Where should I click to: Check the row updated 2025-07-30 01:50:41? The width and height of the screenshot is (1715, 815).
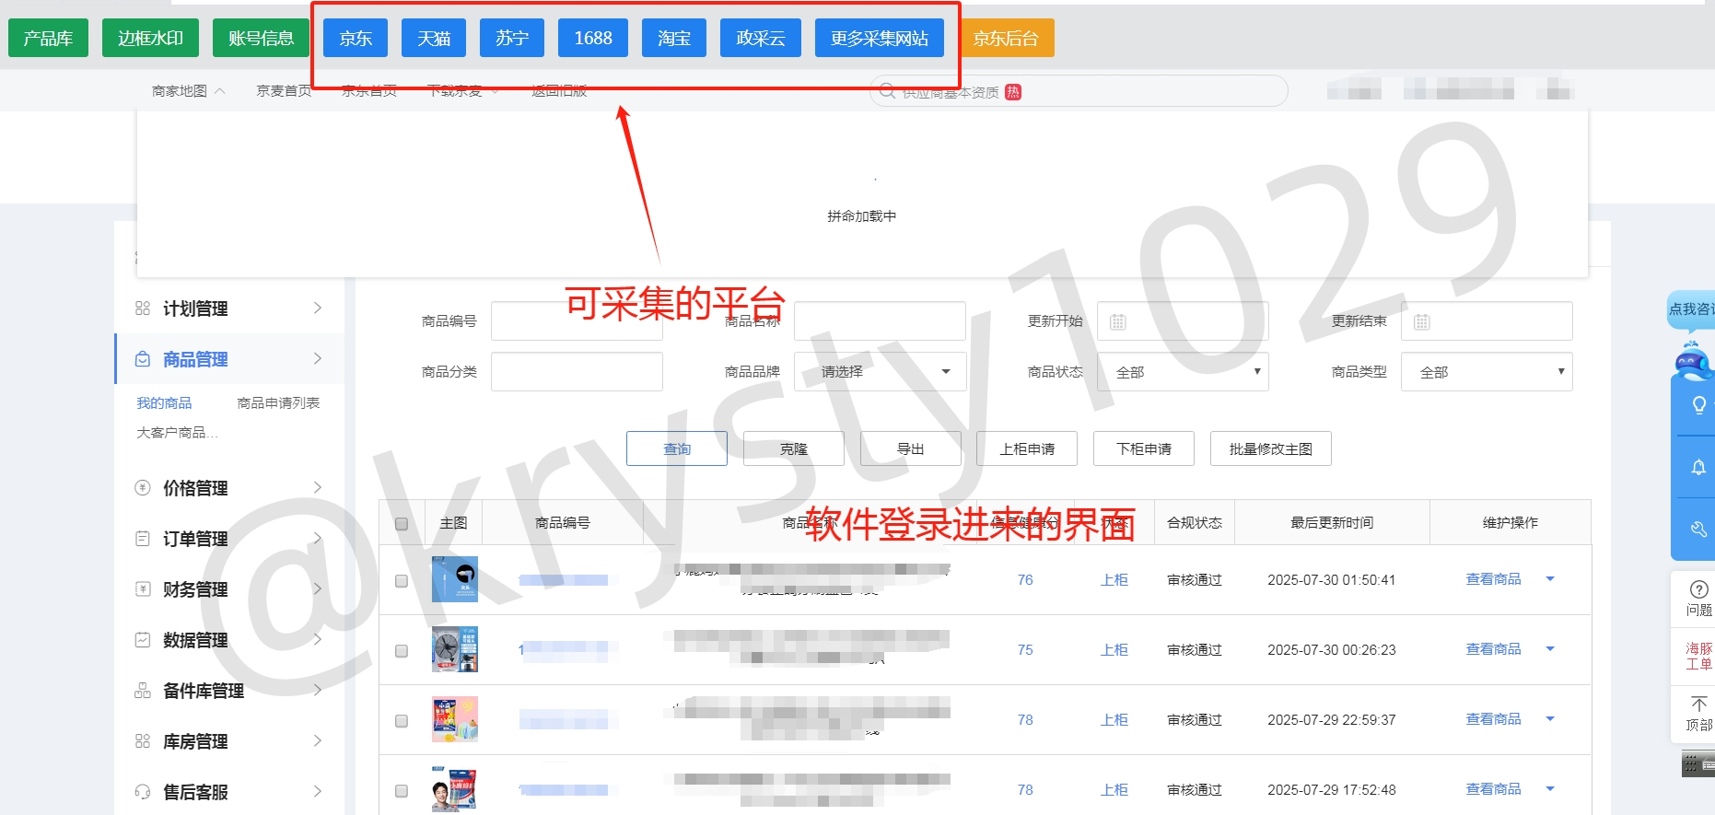pyautogui.click(x=402, y=581)
